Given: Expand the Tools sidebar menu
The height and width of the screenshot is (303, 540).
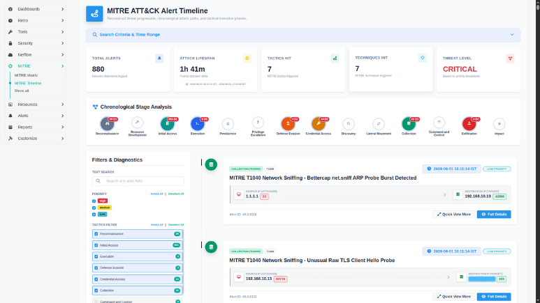Looking at the screenshot, I should point(36,32).
